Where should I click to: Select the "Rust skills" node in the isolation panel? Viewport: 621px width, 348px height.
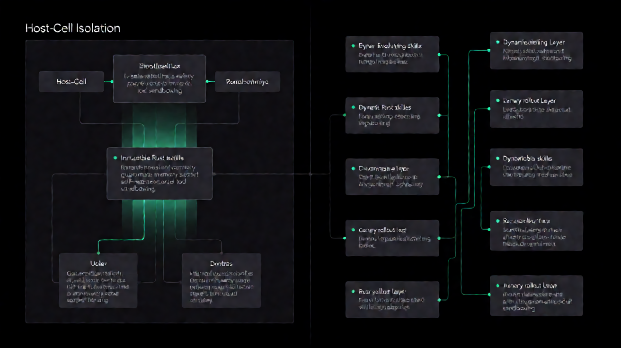(160, 174)
